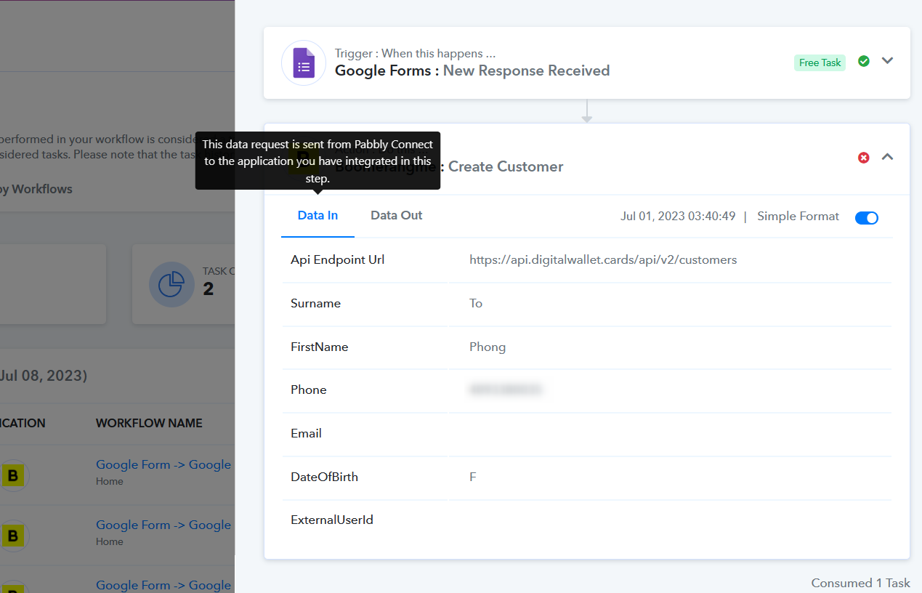This screenshot has height=593, width=922.
Task: Click the ExternalUserId field label
Action: point(332,520)
